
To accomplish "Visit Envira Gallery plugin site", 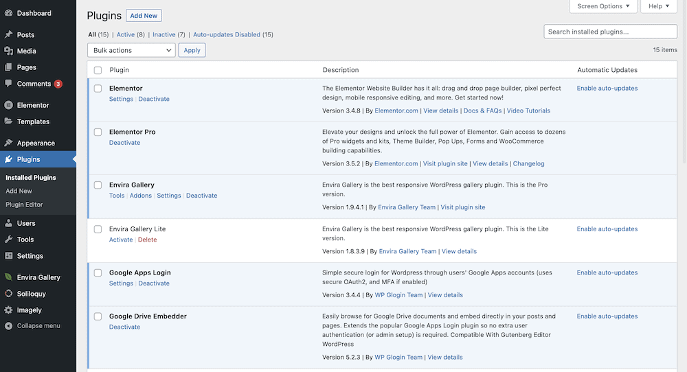I will [x=463, y=207].
